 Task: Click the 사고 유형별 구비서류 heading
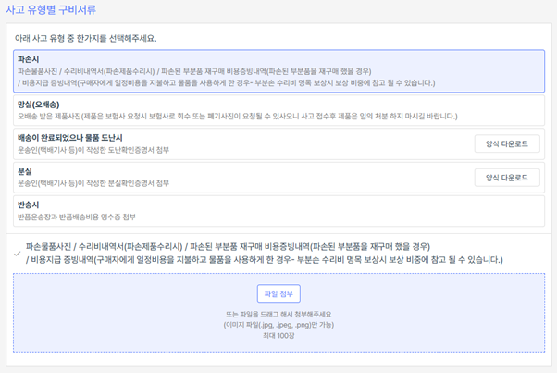click(x=51, y=9)
